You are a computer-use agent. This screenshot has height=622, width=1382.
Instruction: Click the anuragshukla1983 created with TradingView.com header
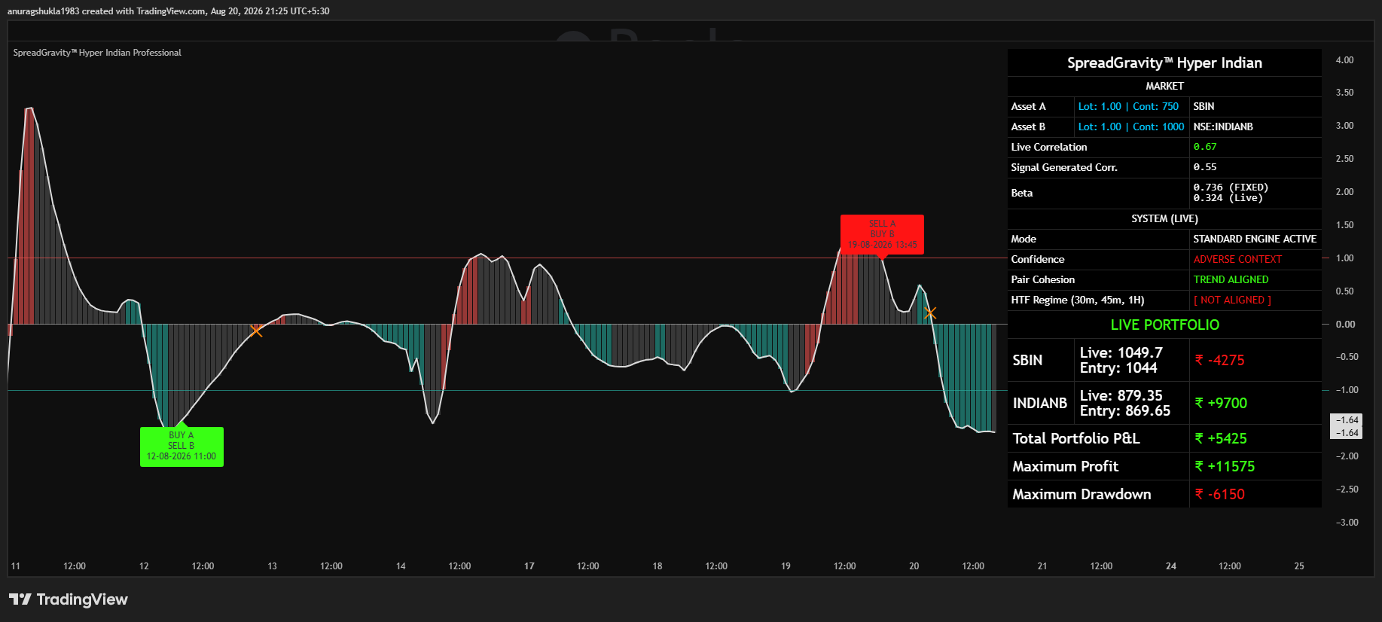click(x=168, y=11)
